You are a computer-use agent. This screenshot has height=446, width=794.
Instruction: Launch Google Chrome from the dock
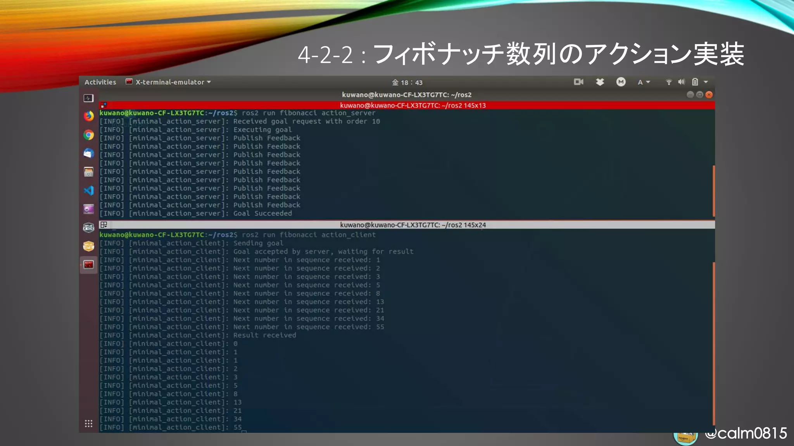(x=88, y=135)
